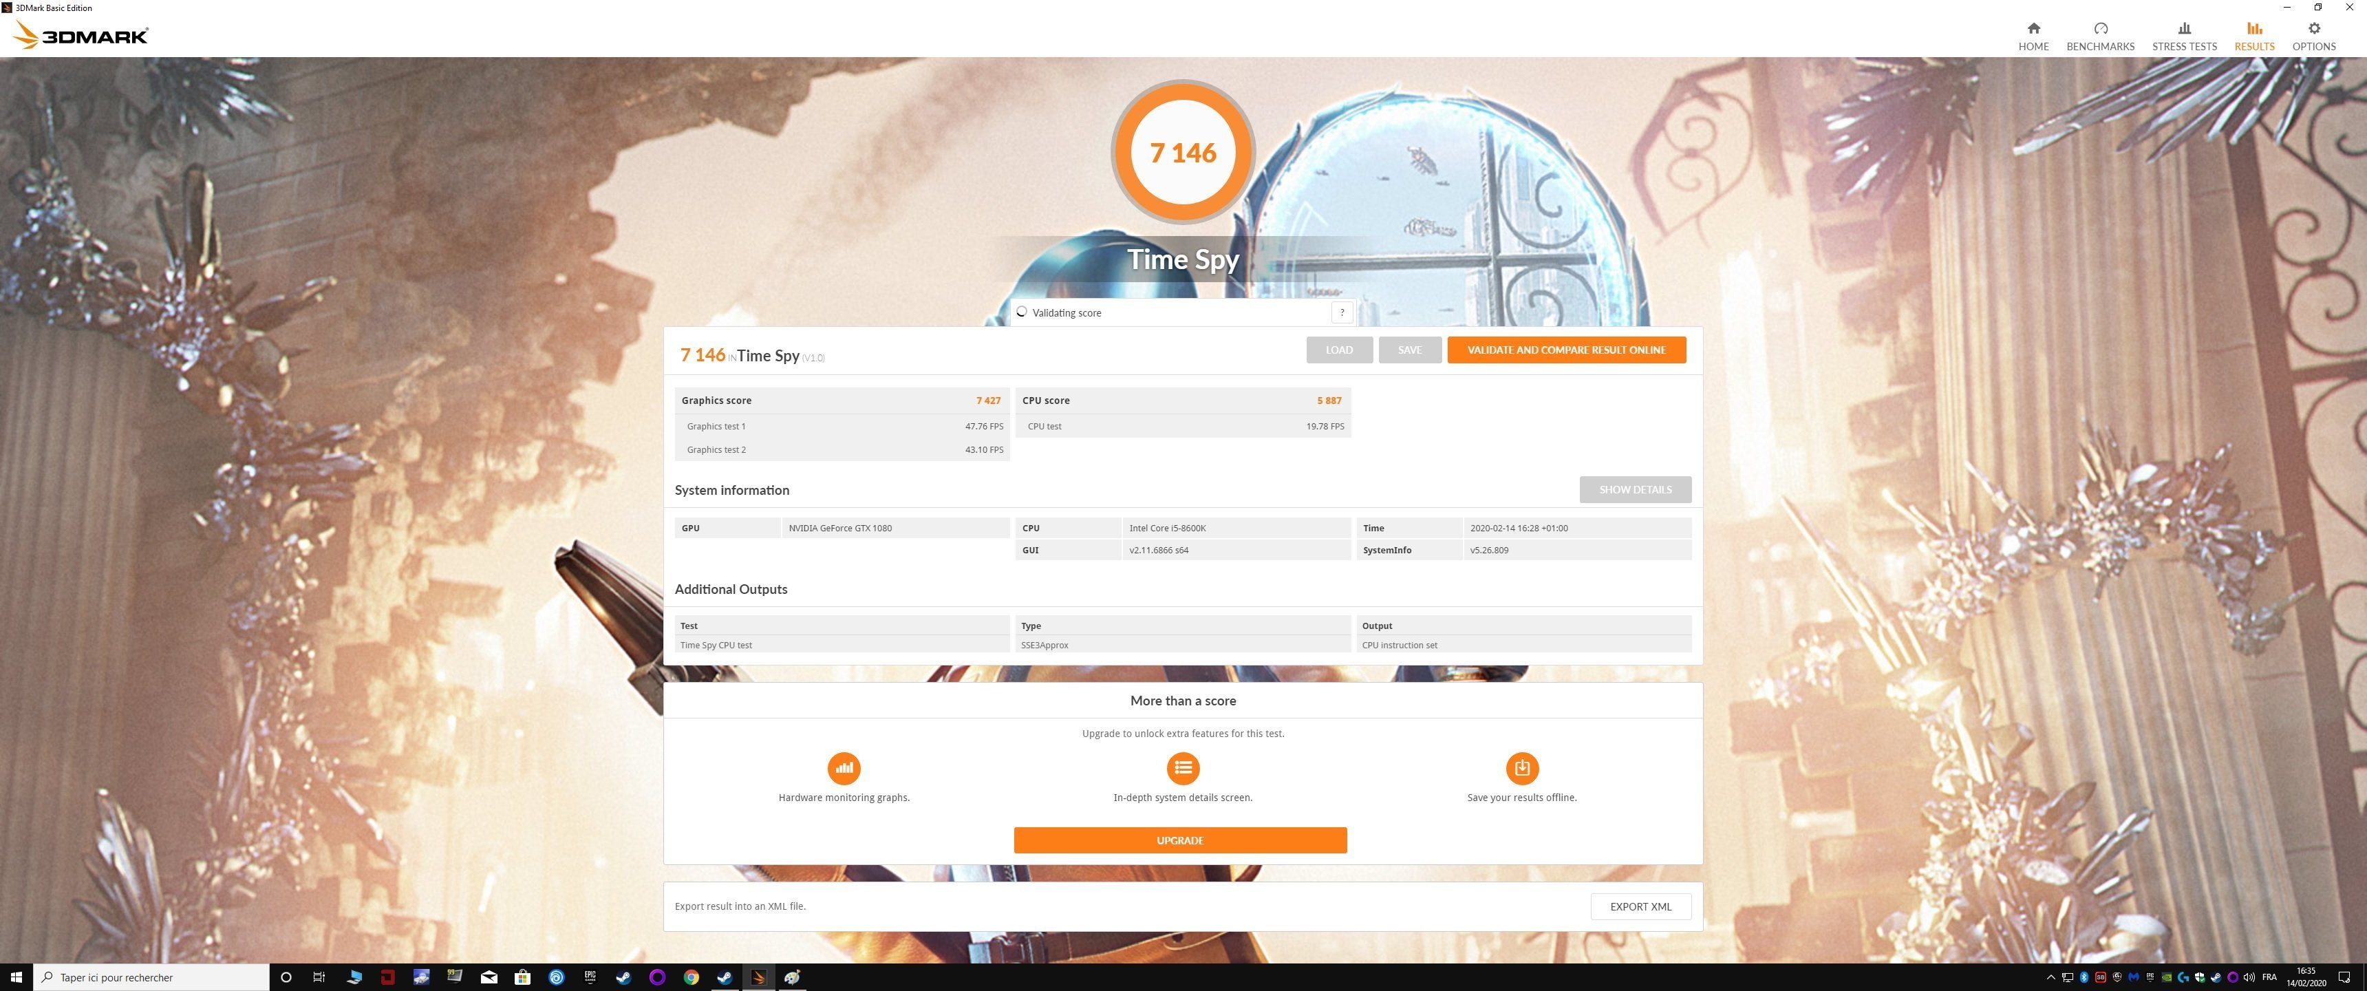Image resolution: width=2367 pixels, height=991 pixels.
Task: Click the CPU score value 5 887
Action: 1329,401
